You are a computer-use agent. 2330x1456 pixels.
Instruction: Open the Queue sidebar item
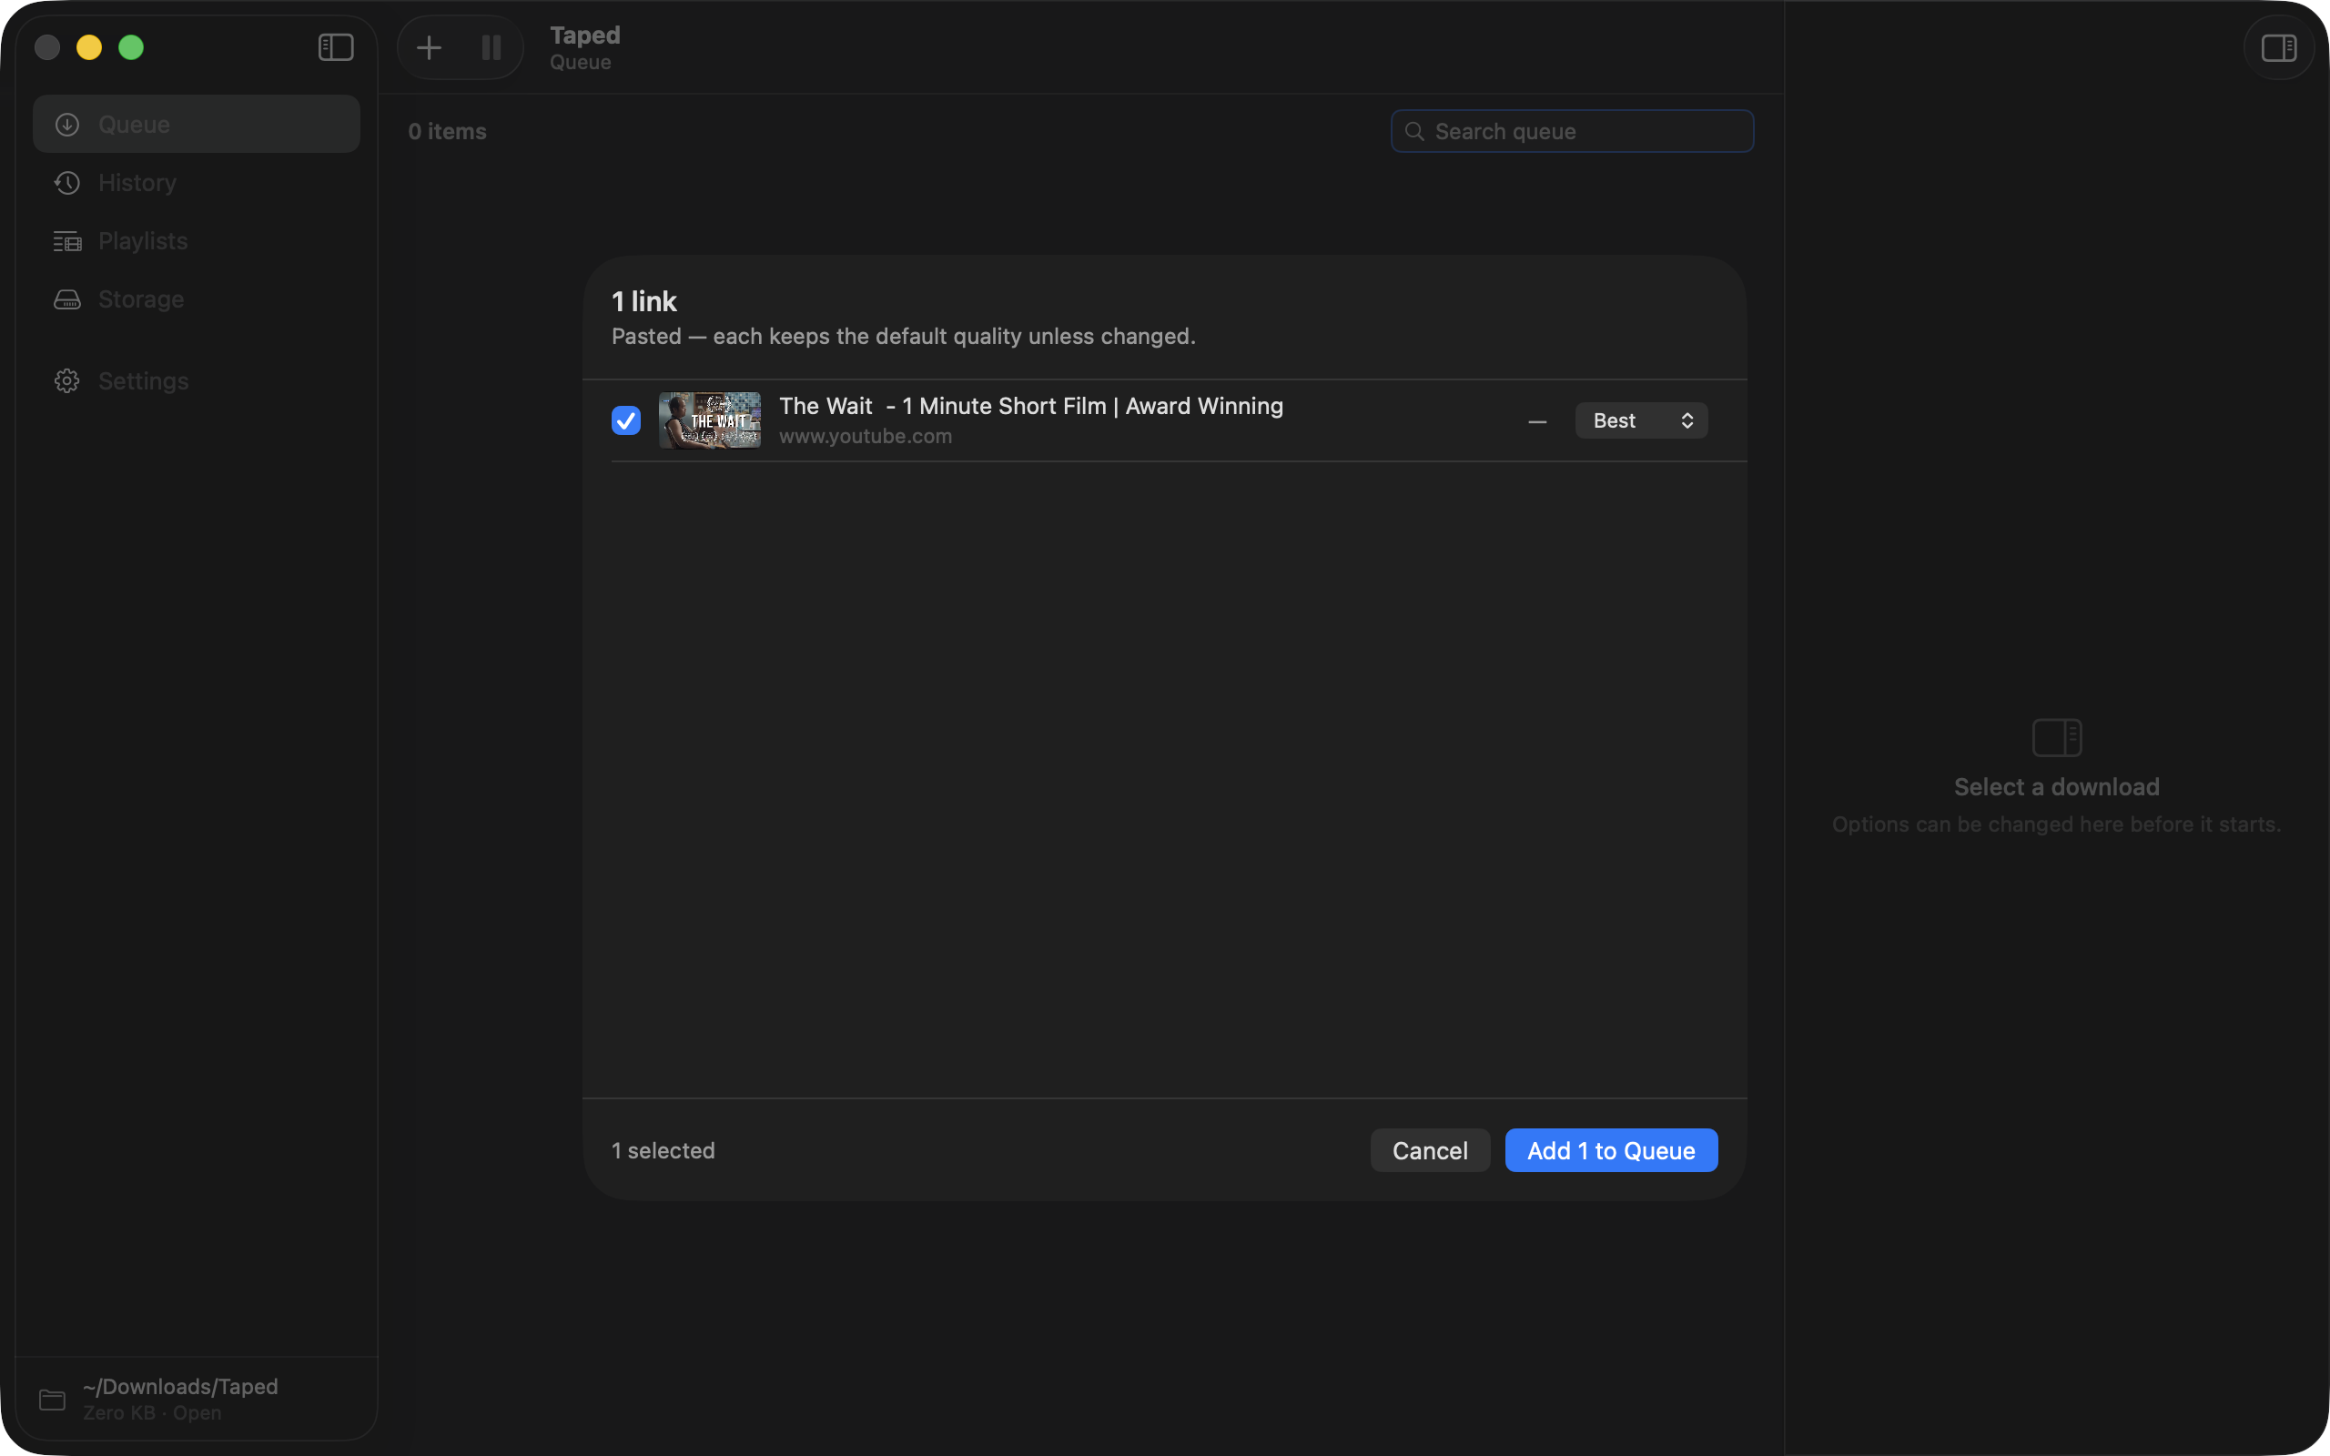pos(197,125)
